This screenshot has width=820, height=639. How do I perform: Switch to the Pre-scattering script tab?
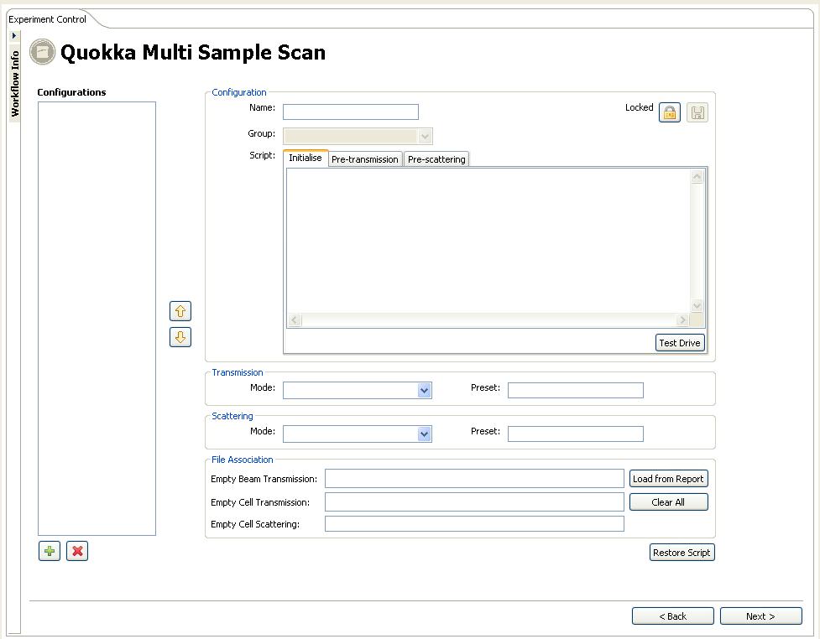[436, 159]
